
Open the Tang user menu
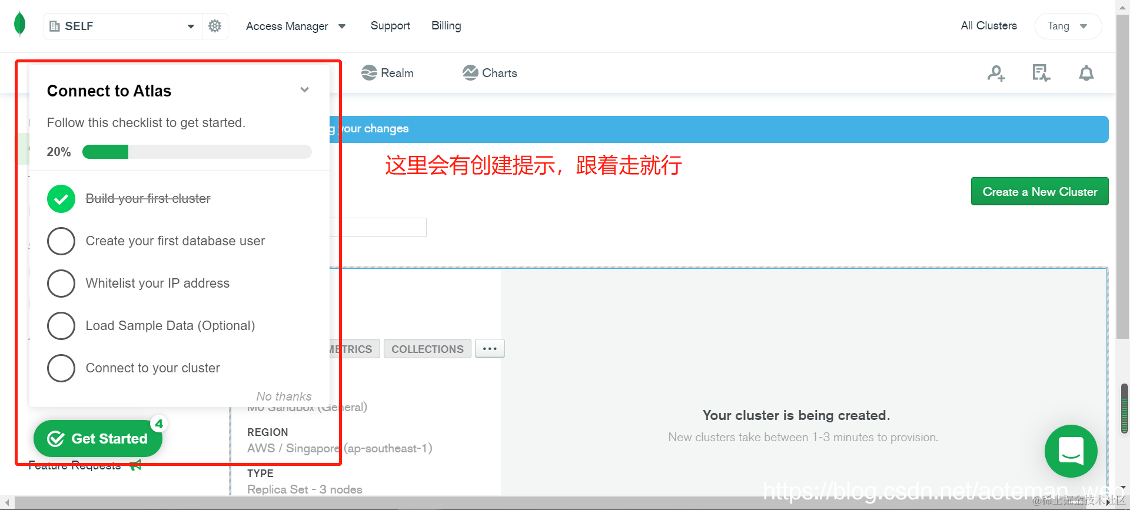tap(1068, 26)
